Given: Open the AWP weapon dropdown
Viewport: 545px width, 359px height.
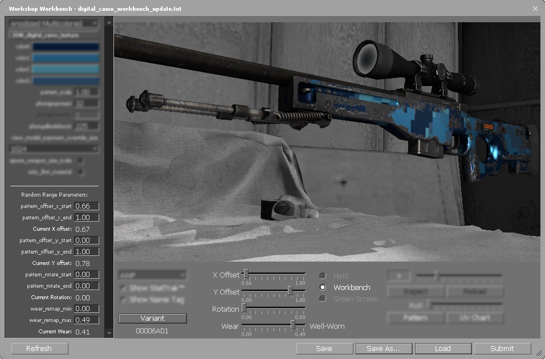Looking at the screenshot, I should click(x=152, y=275).
